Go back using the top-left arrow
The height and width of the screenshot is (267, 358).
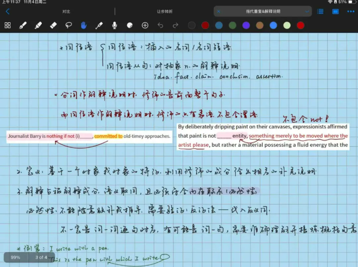pyautogui.click(x=7, y=11)
